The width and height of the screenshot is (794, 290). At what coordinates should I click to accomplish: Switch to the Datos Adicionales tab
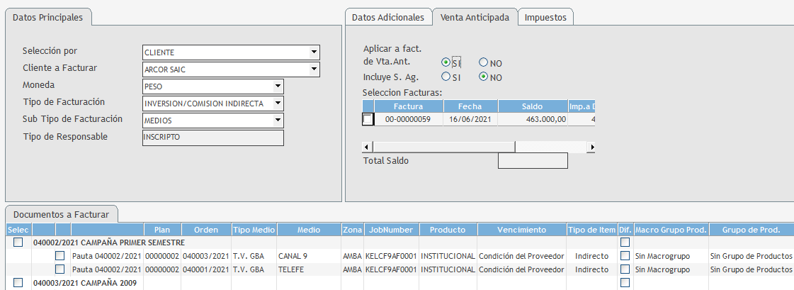388,18
